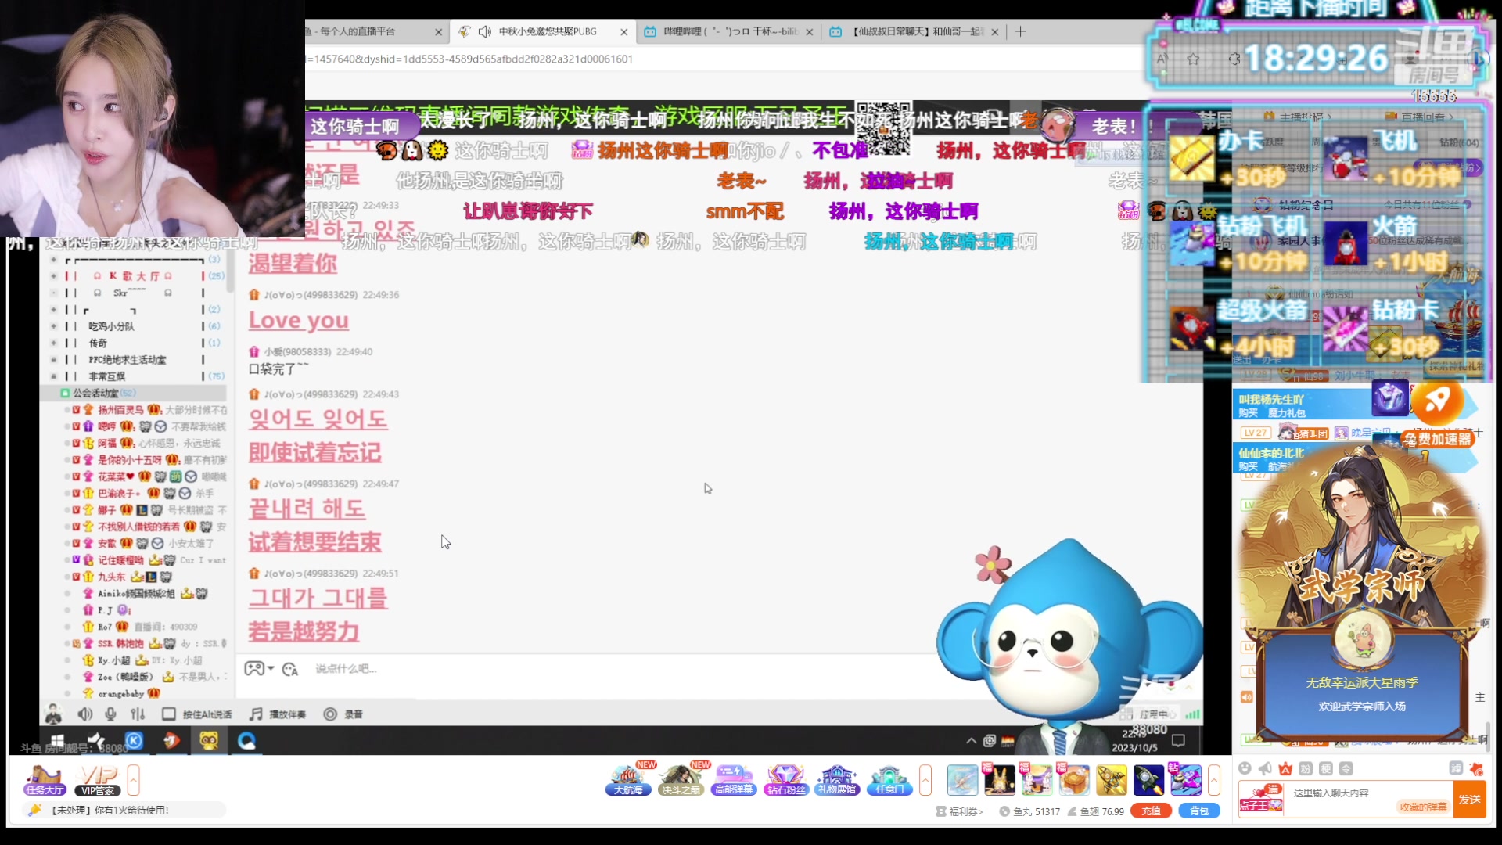Click the 梗 meme icon in chat toolbar

[1325, 768]
